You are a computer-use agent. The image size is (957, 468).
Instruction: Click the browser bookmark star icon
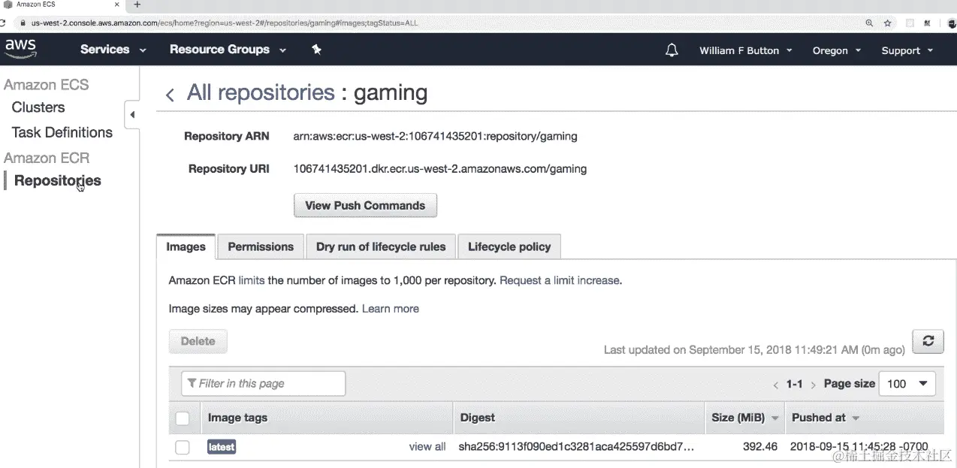pos(887,23)
